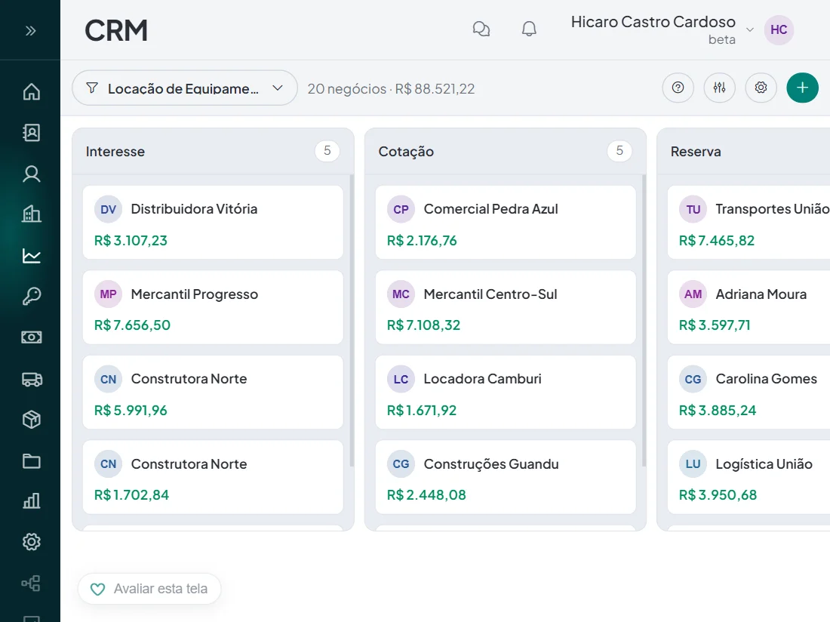830x622 pixels.
Task: Open the Logística União deal card
Action: click(x=749, y=477)
